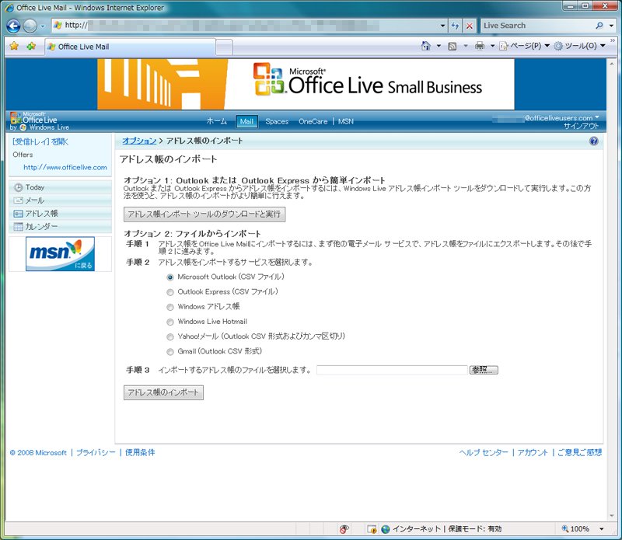Click the Print icon in toolbar
The image size is (622, 540).
pyautogui.click(x=480, y=46)
